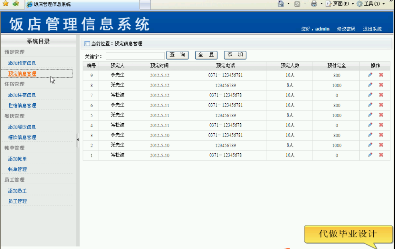This screenshot has width=395, height=249.
Task: Delete reservation row 5 red X
Action: coord(381,114)
